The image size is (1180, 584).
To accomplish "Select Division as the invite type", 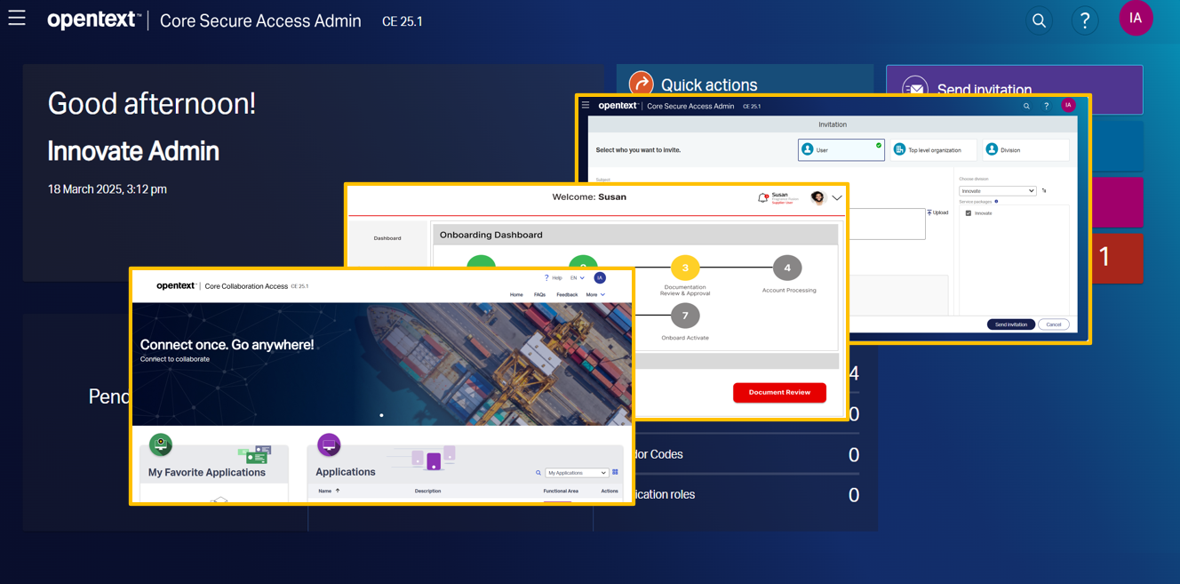I will pos(1025,149).
